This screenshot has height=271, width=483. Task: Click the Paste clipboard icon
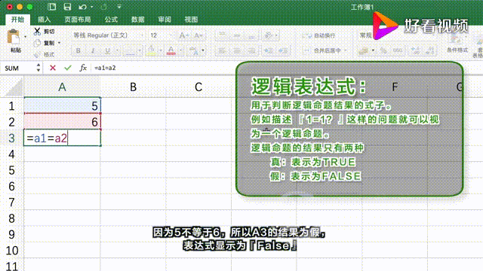tap(14, 37)
